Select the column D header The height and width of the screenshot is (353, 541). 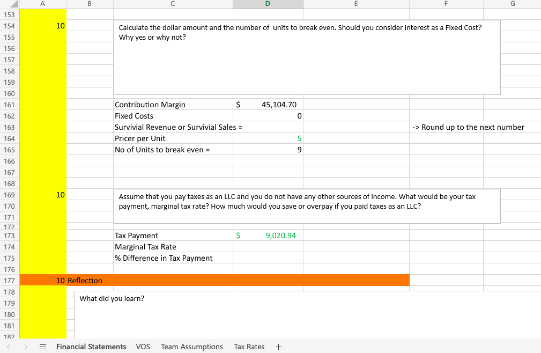point(267,4)
